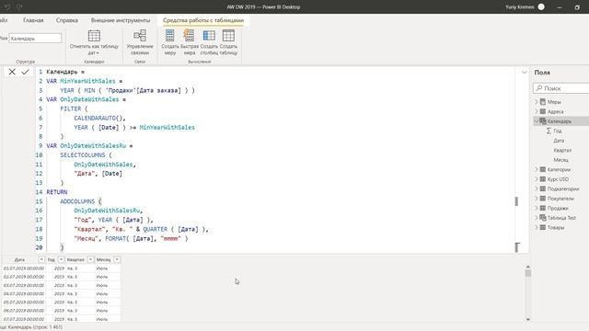Screen dimensions: 589x331
Task: Select the Квартал field in Календарь
Action: tap(562, 150)
